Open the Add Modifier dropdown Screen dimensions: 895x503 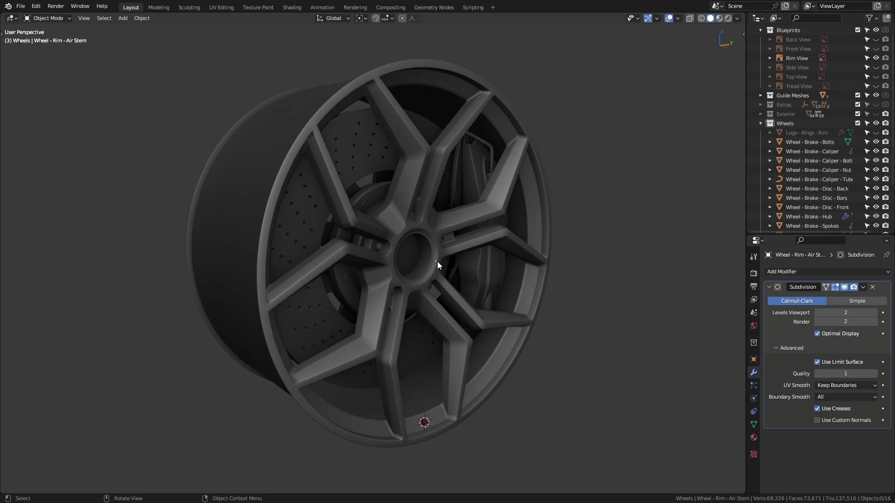point(827,272)
